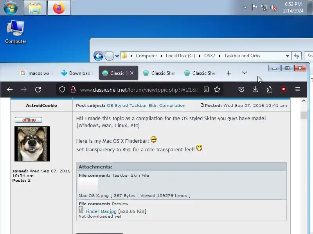
Task: Select the Computer desktop icon
Action: [x=16, y=32]
